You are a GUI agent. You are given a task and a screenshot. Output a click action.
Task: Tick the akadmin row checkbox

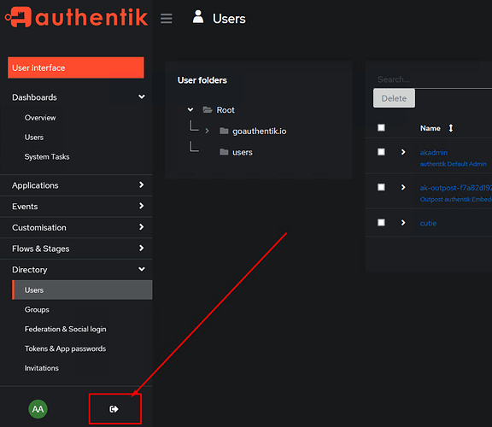[x=381, y=152]
